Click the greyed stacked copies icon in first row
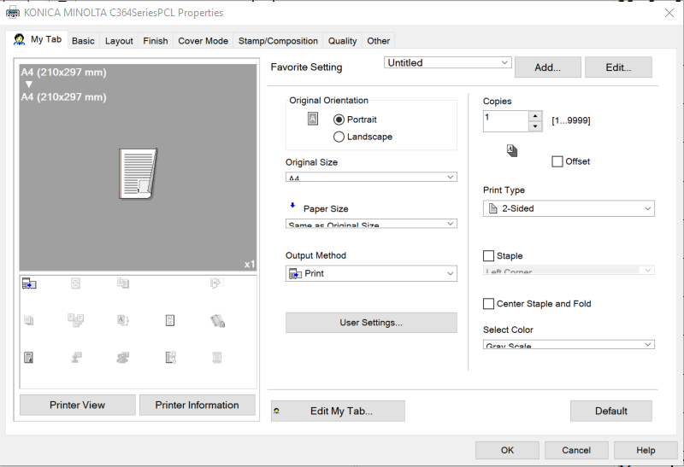Screen dimensions: 684x467 [x=123, y=283]
